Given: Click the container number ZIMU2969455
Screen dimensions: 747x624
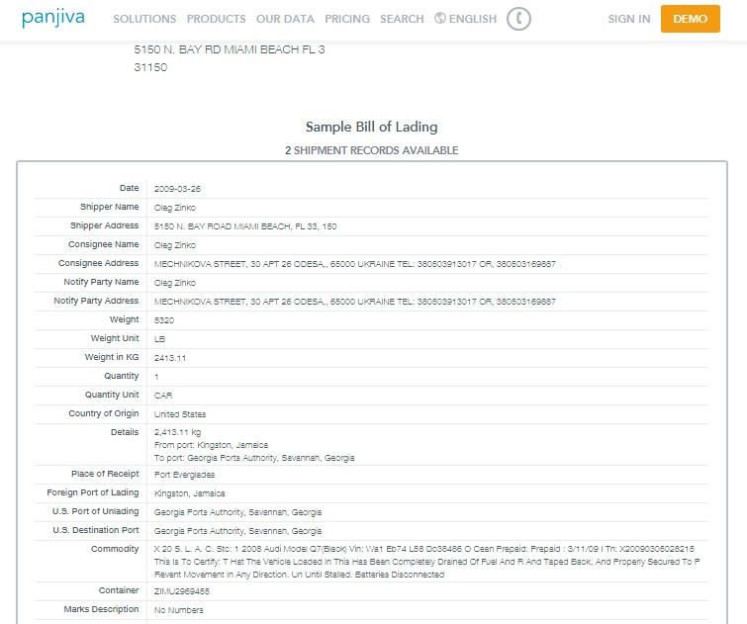Looking at the screenshot, I should click(x=182, y=591).
